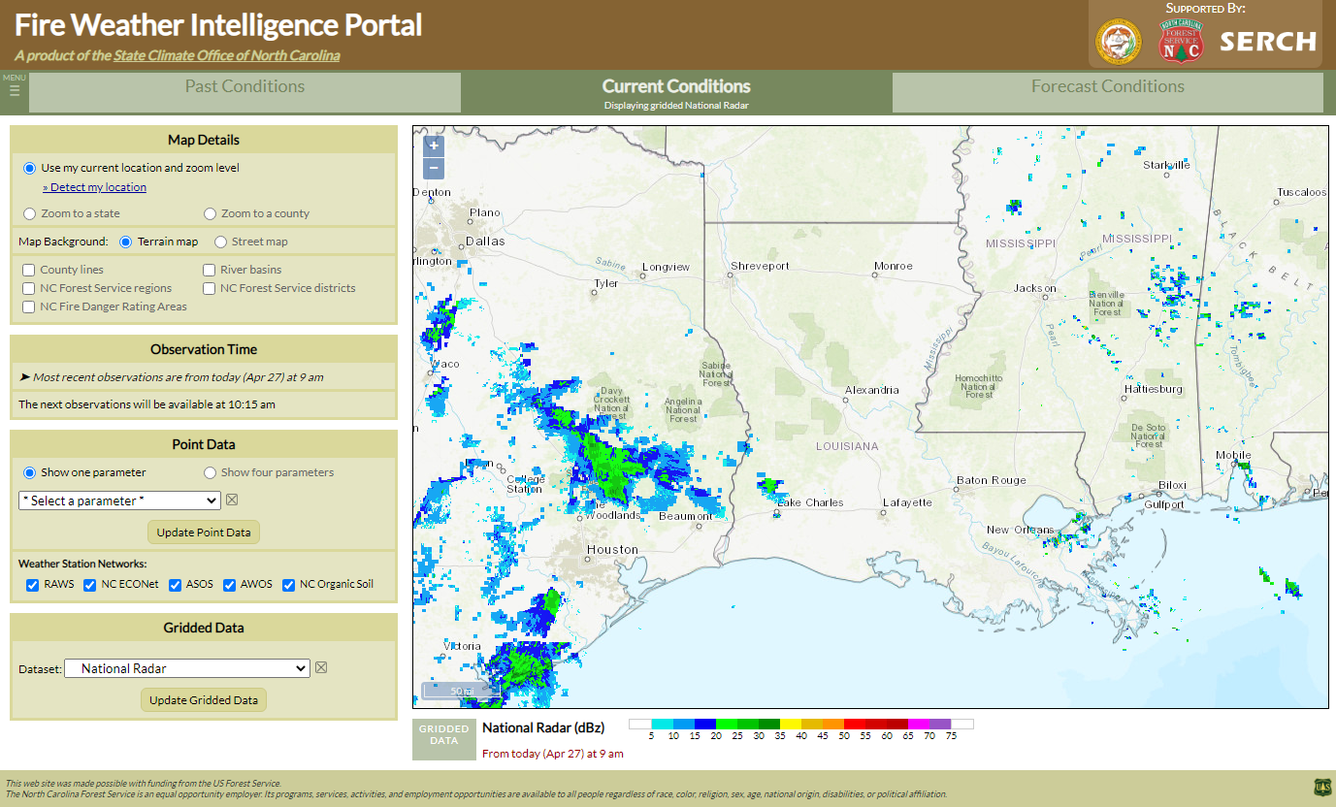Disable the AWOS weather station network
This screenshot has height=807, width=1336.
[x=229, y=583]
